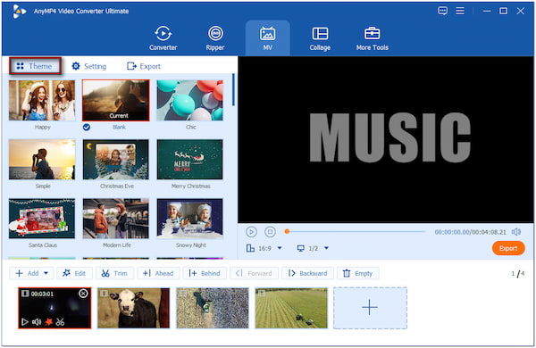Open the Collage tab

(320, 38)
